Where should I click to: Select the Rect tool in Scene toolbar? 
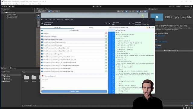click(39, 24)
